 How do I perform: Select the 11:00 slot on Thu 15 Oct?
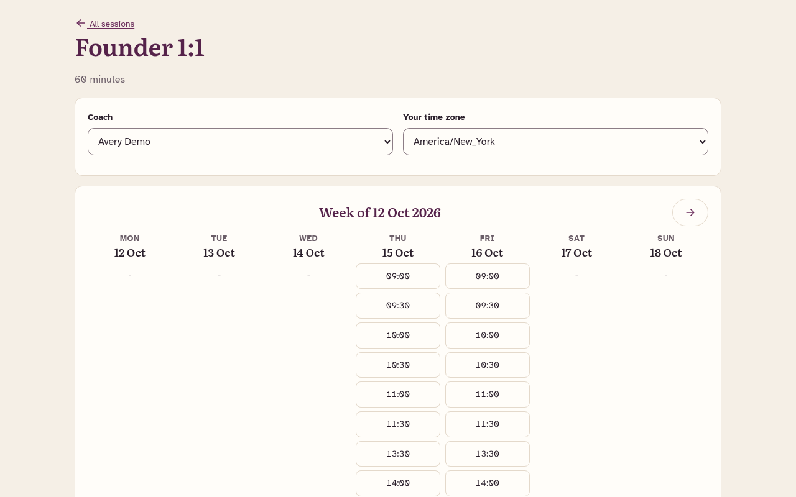[398, 394]
